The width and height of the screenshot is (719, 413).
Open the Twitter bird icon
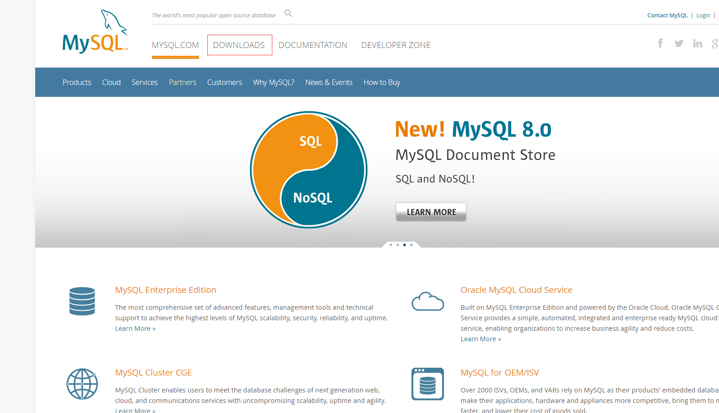coord(679,43)
